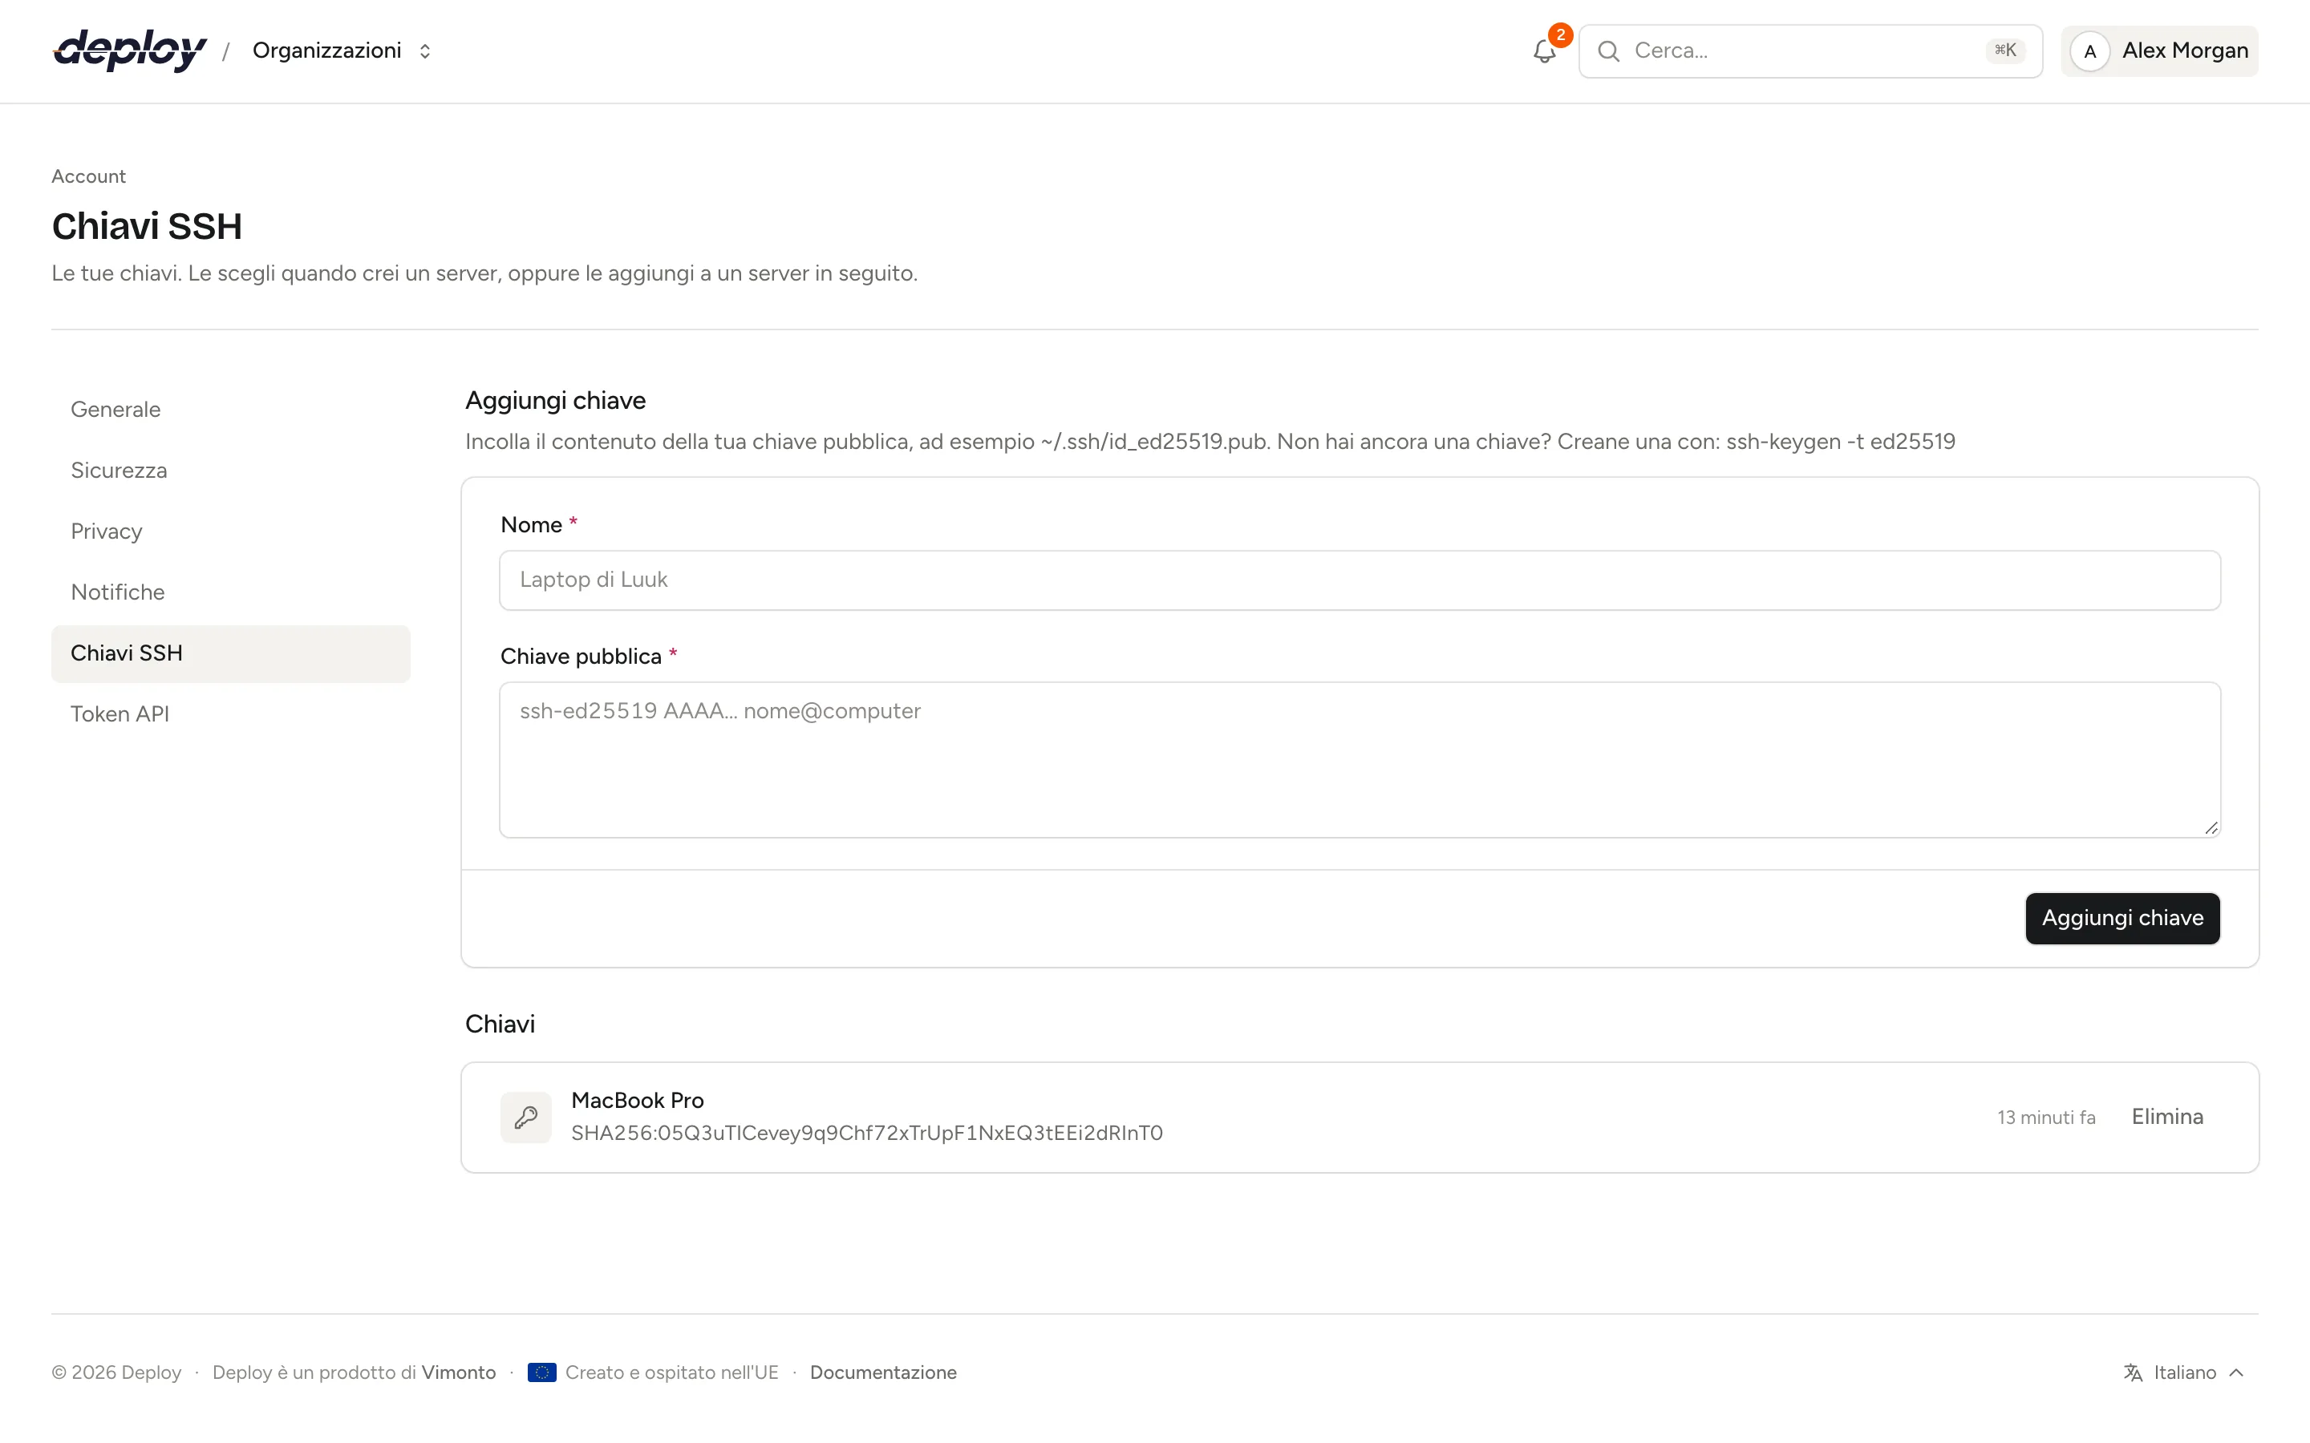Expand the Organizzazioni switcher

pos(342,51)
